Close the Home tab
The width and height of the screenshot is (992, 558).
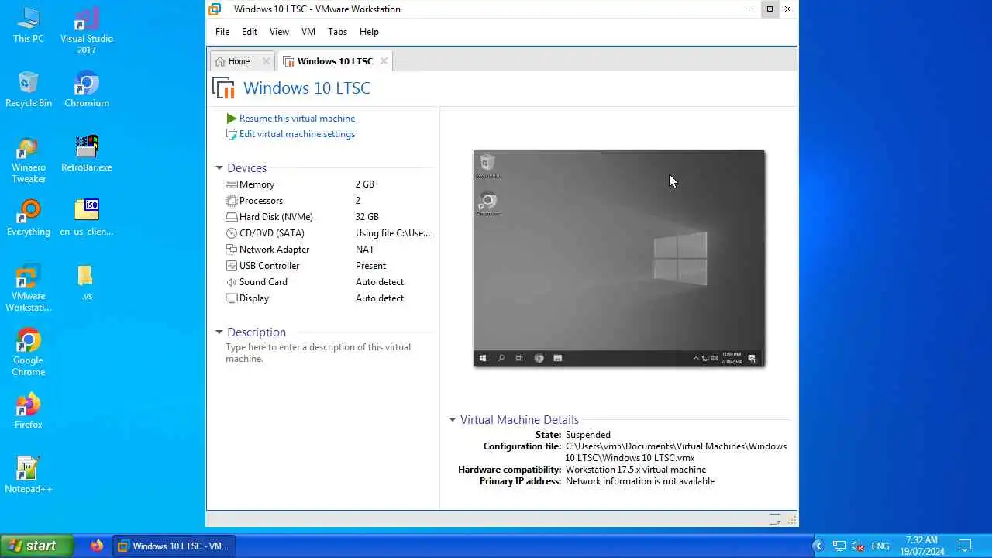click(267, 61)
